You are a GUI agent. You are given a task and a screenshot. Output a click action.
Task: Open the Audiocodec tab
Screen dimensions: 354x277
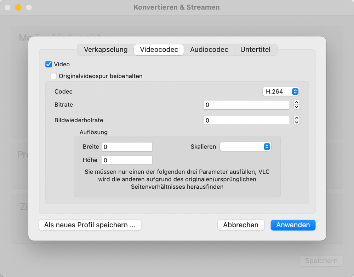coord(209,50)
